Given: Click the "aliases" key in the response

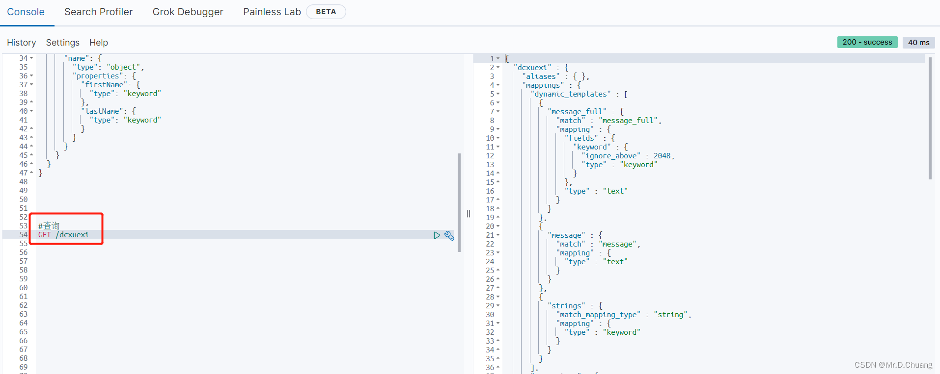Looking at the screenshot, I should [x=541, y=76].
